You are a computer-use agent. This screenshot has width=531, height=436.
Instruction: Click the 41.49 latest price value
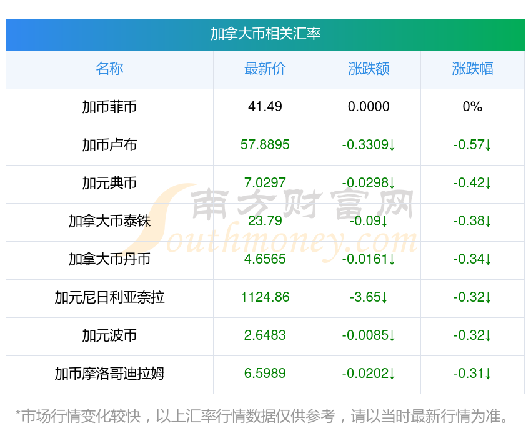pyautogui.click(x=265, y=107)
